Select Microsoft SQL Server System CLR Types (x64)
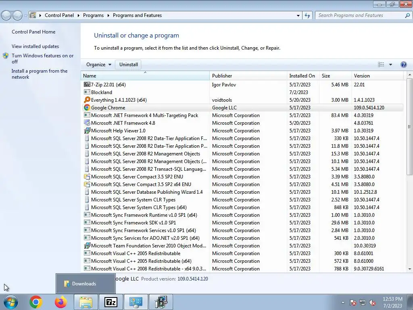The width and height of the screenshot is (413, 310). (x=242, y=207)
